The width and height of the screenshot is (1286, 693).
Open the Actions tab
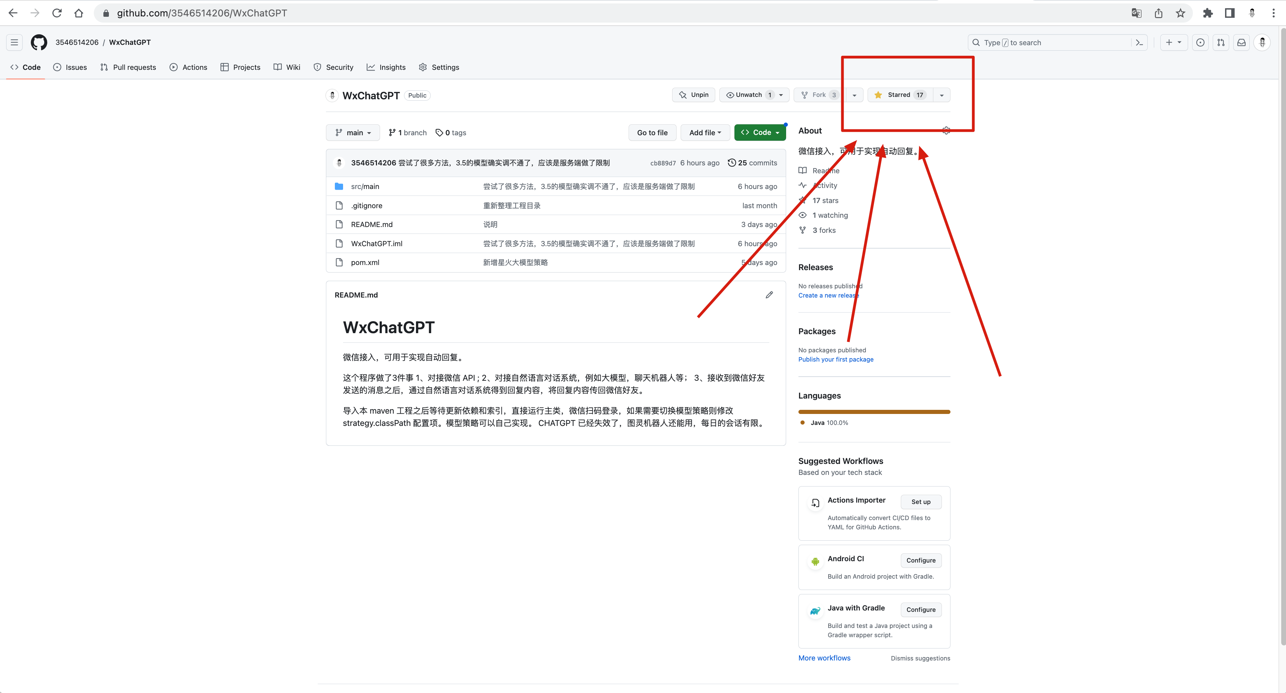tap(188, 67)
